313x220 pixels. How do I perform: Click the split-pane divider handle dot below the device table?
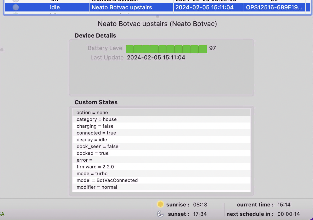158,16
